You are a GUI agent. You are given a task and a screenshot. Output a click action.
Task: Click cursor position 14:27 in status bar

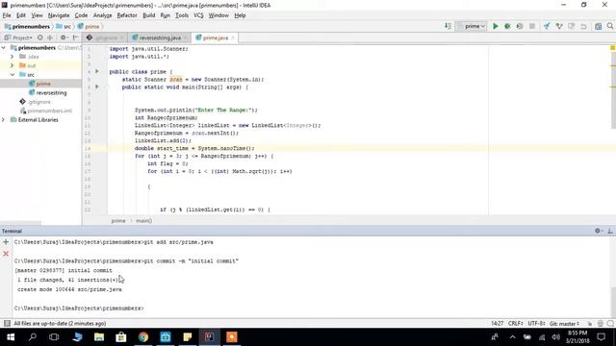point(497,324)
